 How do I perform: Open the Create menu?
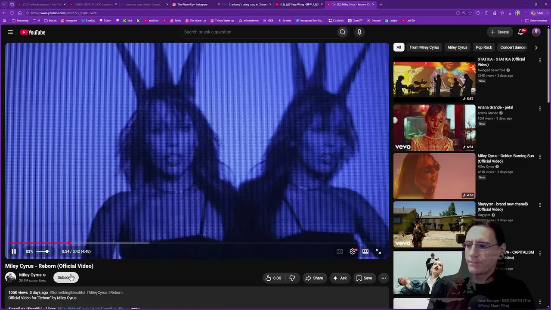coord(499,32)
